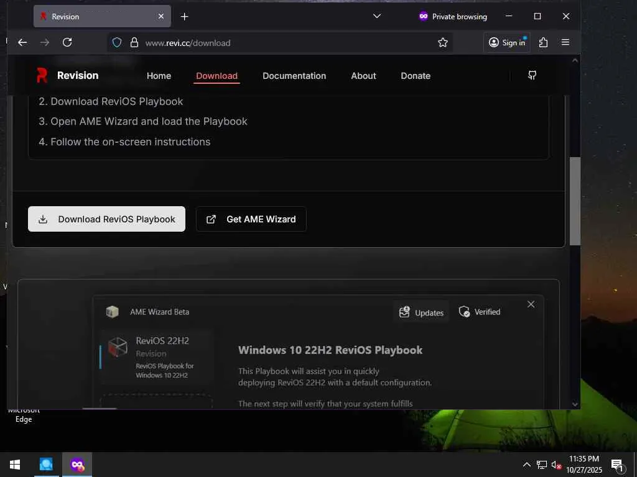Screen dimensions: 637x477
Task: Show hidden system tray icons
Action: point(526,465)
